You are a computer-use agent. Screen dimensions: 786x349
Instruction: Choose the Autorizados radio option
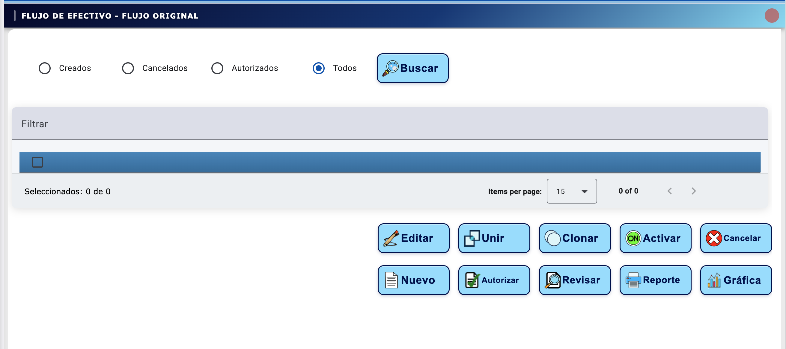click(x=217, y=68)
